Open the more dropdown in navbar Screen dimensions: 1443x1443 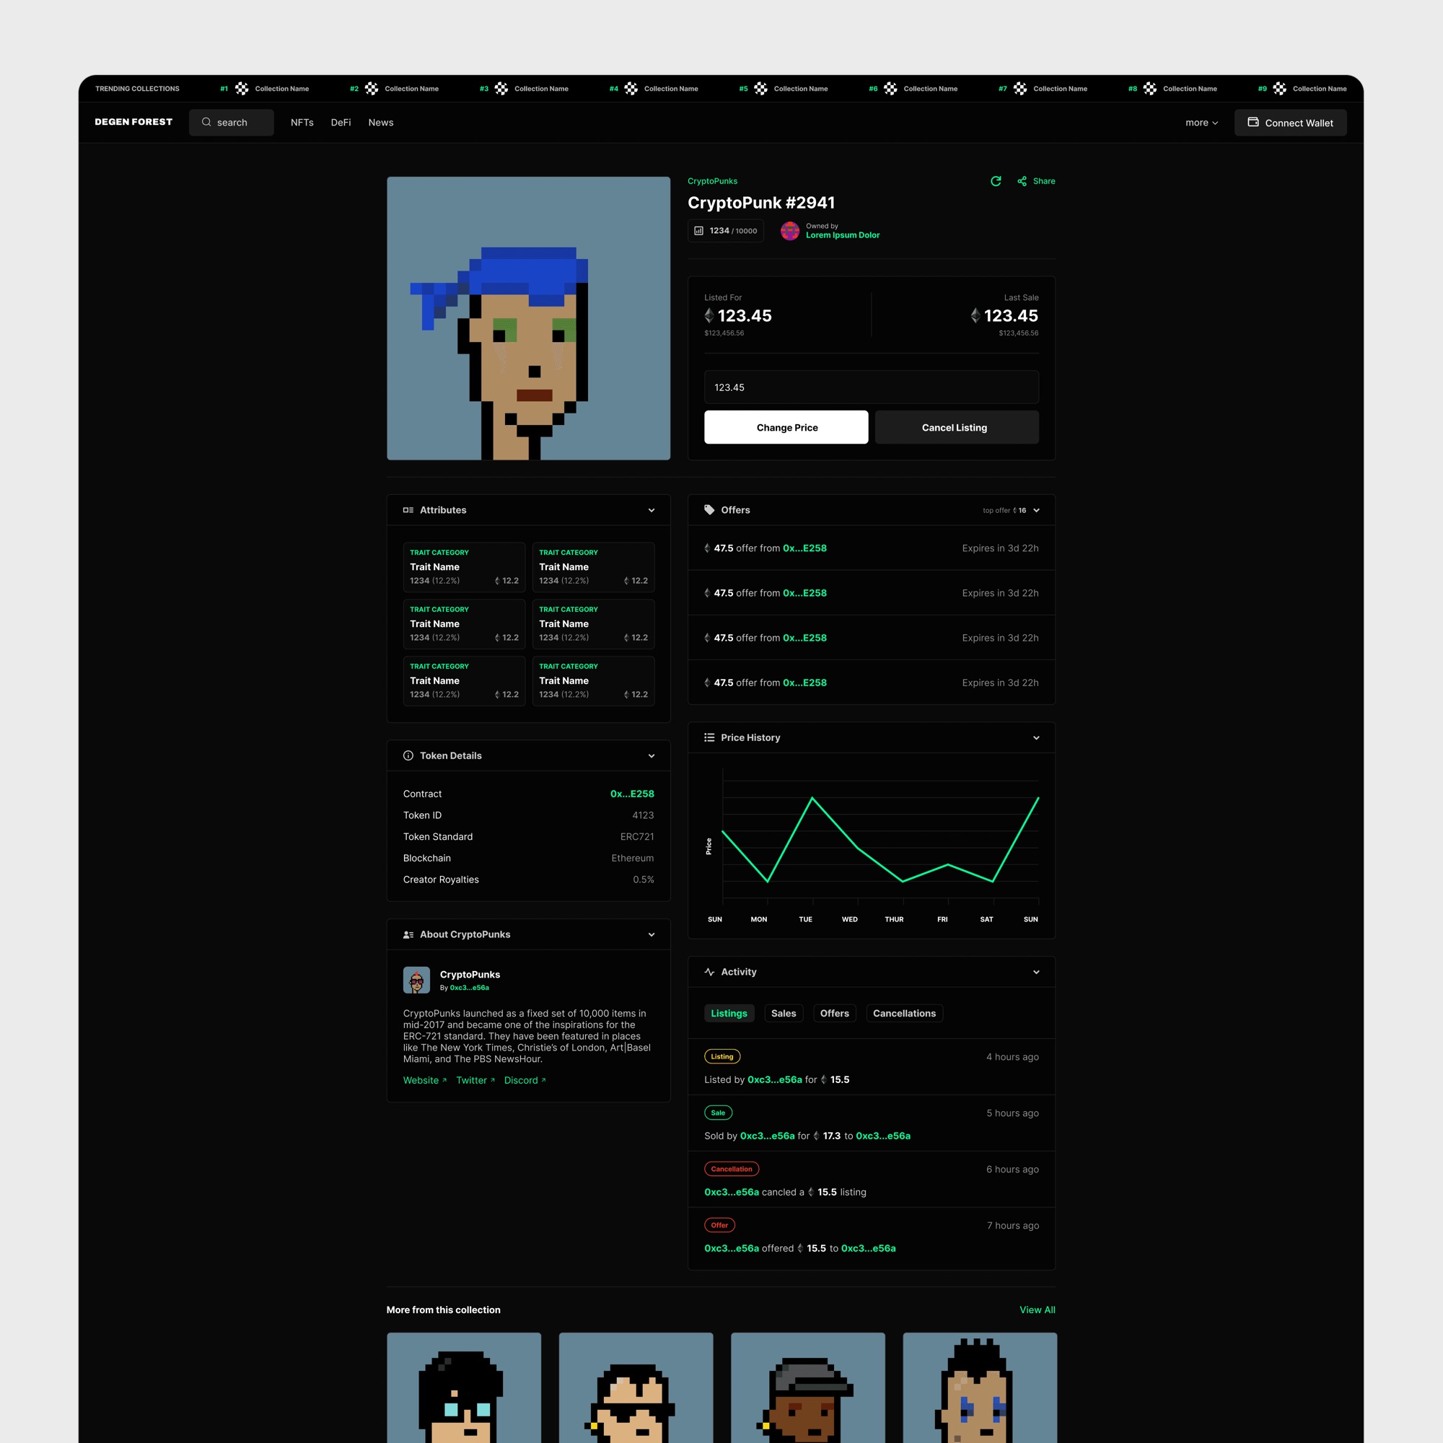coord(1202,123)
